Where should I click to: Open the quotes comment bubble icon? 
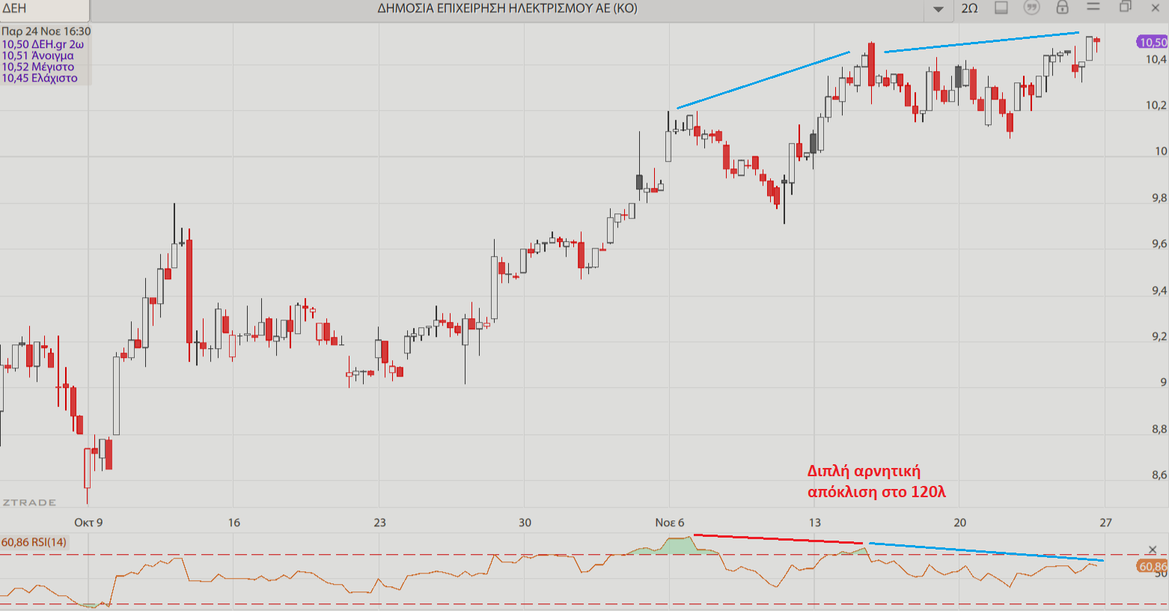[x=1031, y=7]
